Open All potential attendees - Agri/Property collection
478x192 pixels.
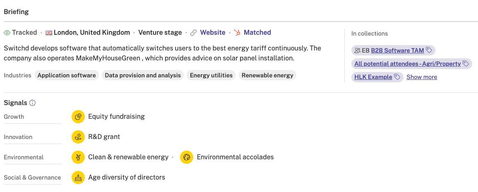(x=408, y=64)
